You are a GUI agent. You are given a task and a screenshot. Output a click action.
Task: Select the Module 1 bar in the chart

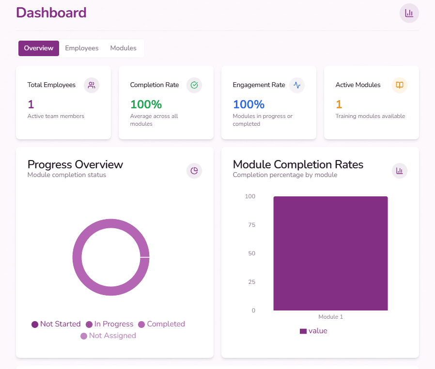(330, 253)
